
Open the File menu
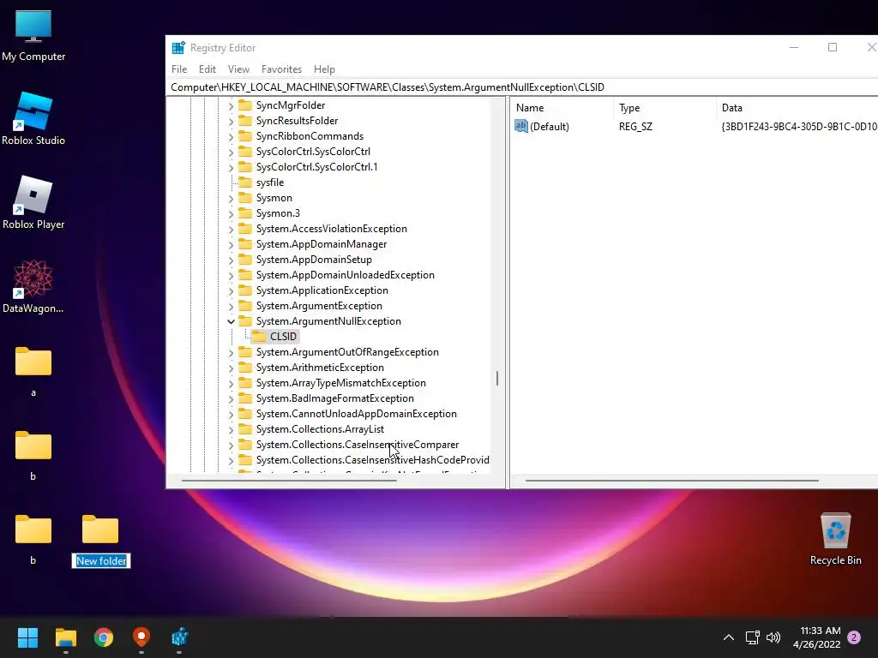[179, 69]
